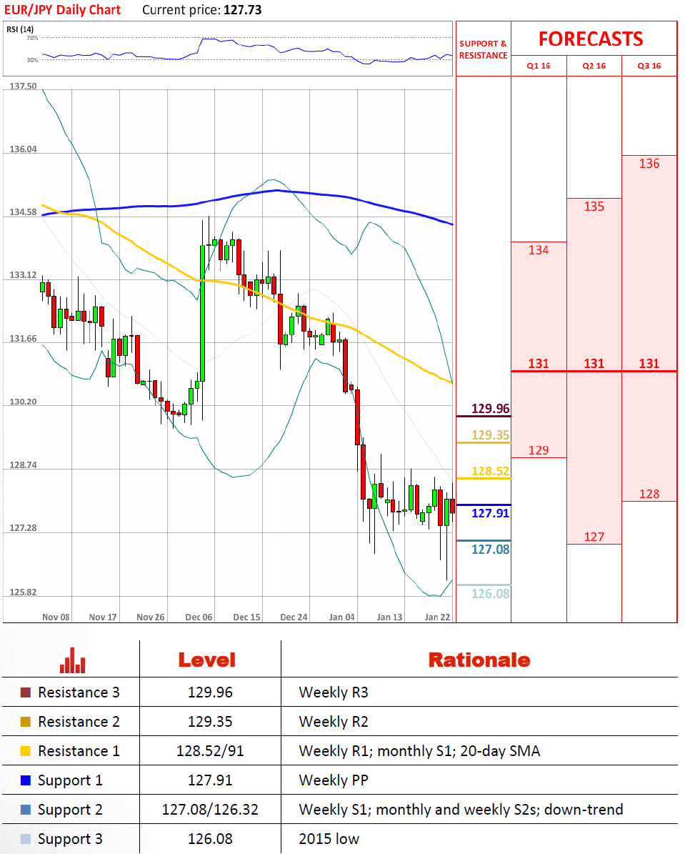This screenshot has height=854, width=685.
Task: Click the 126.08 support level label beside chart
Action: [490, 594]
